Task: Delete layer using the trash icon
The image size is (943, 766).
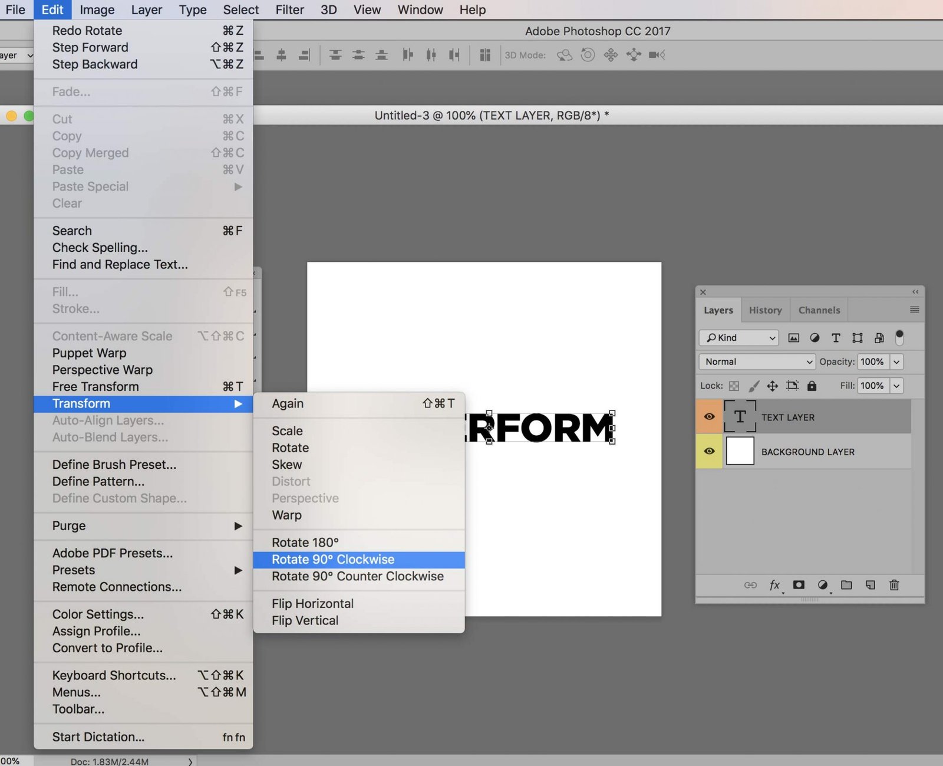Action: tap(894, 585)
